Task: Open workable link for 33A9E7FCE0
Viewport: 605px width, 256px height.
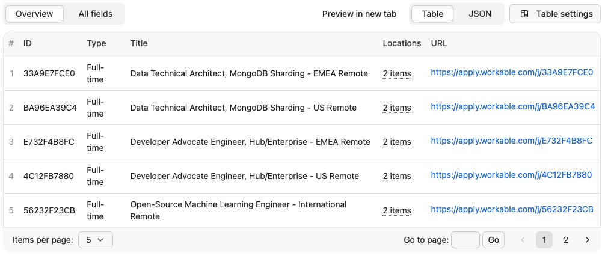Action: click(x=512, y=73)
